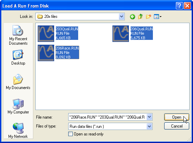Select the 206Qual.RUN file icon
Viewport: 193px width, 143px height.
tap(121, 34)
